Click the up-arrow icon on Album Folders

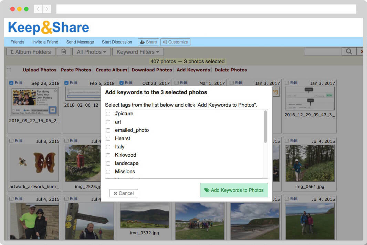point(12,51)
